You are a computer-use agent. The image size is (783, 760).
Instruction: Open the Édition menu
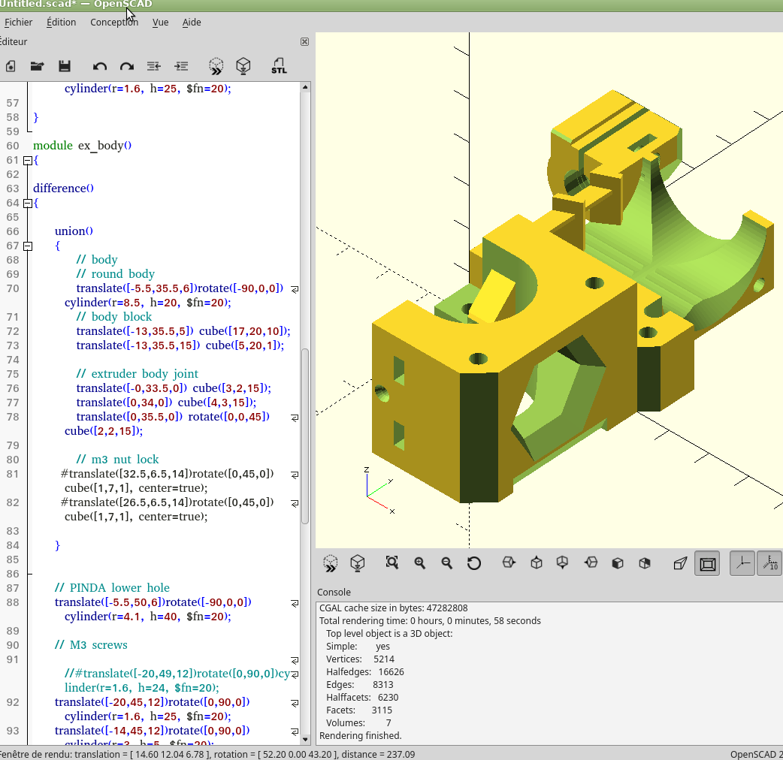[61, 22]
